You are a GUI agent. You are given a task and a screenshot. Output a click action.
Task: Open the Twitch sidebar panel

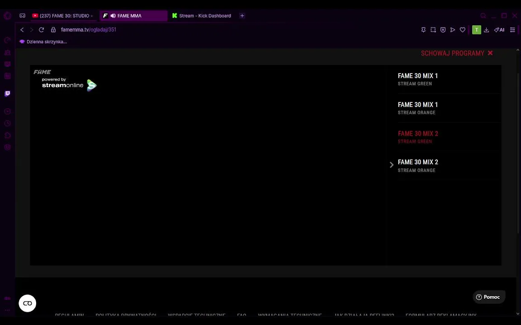click(x=7, y=93)
